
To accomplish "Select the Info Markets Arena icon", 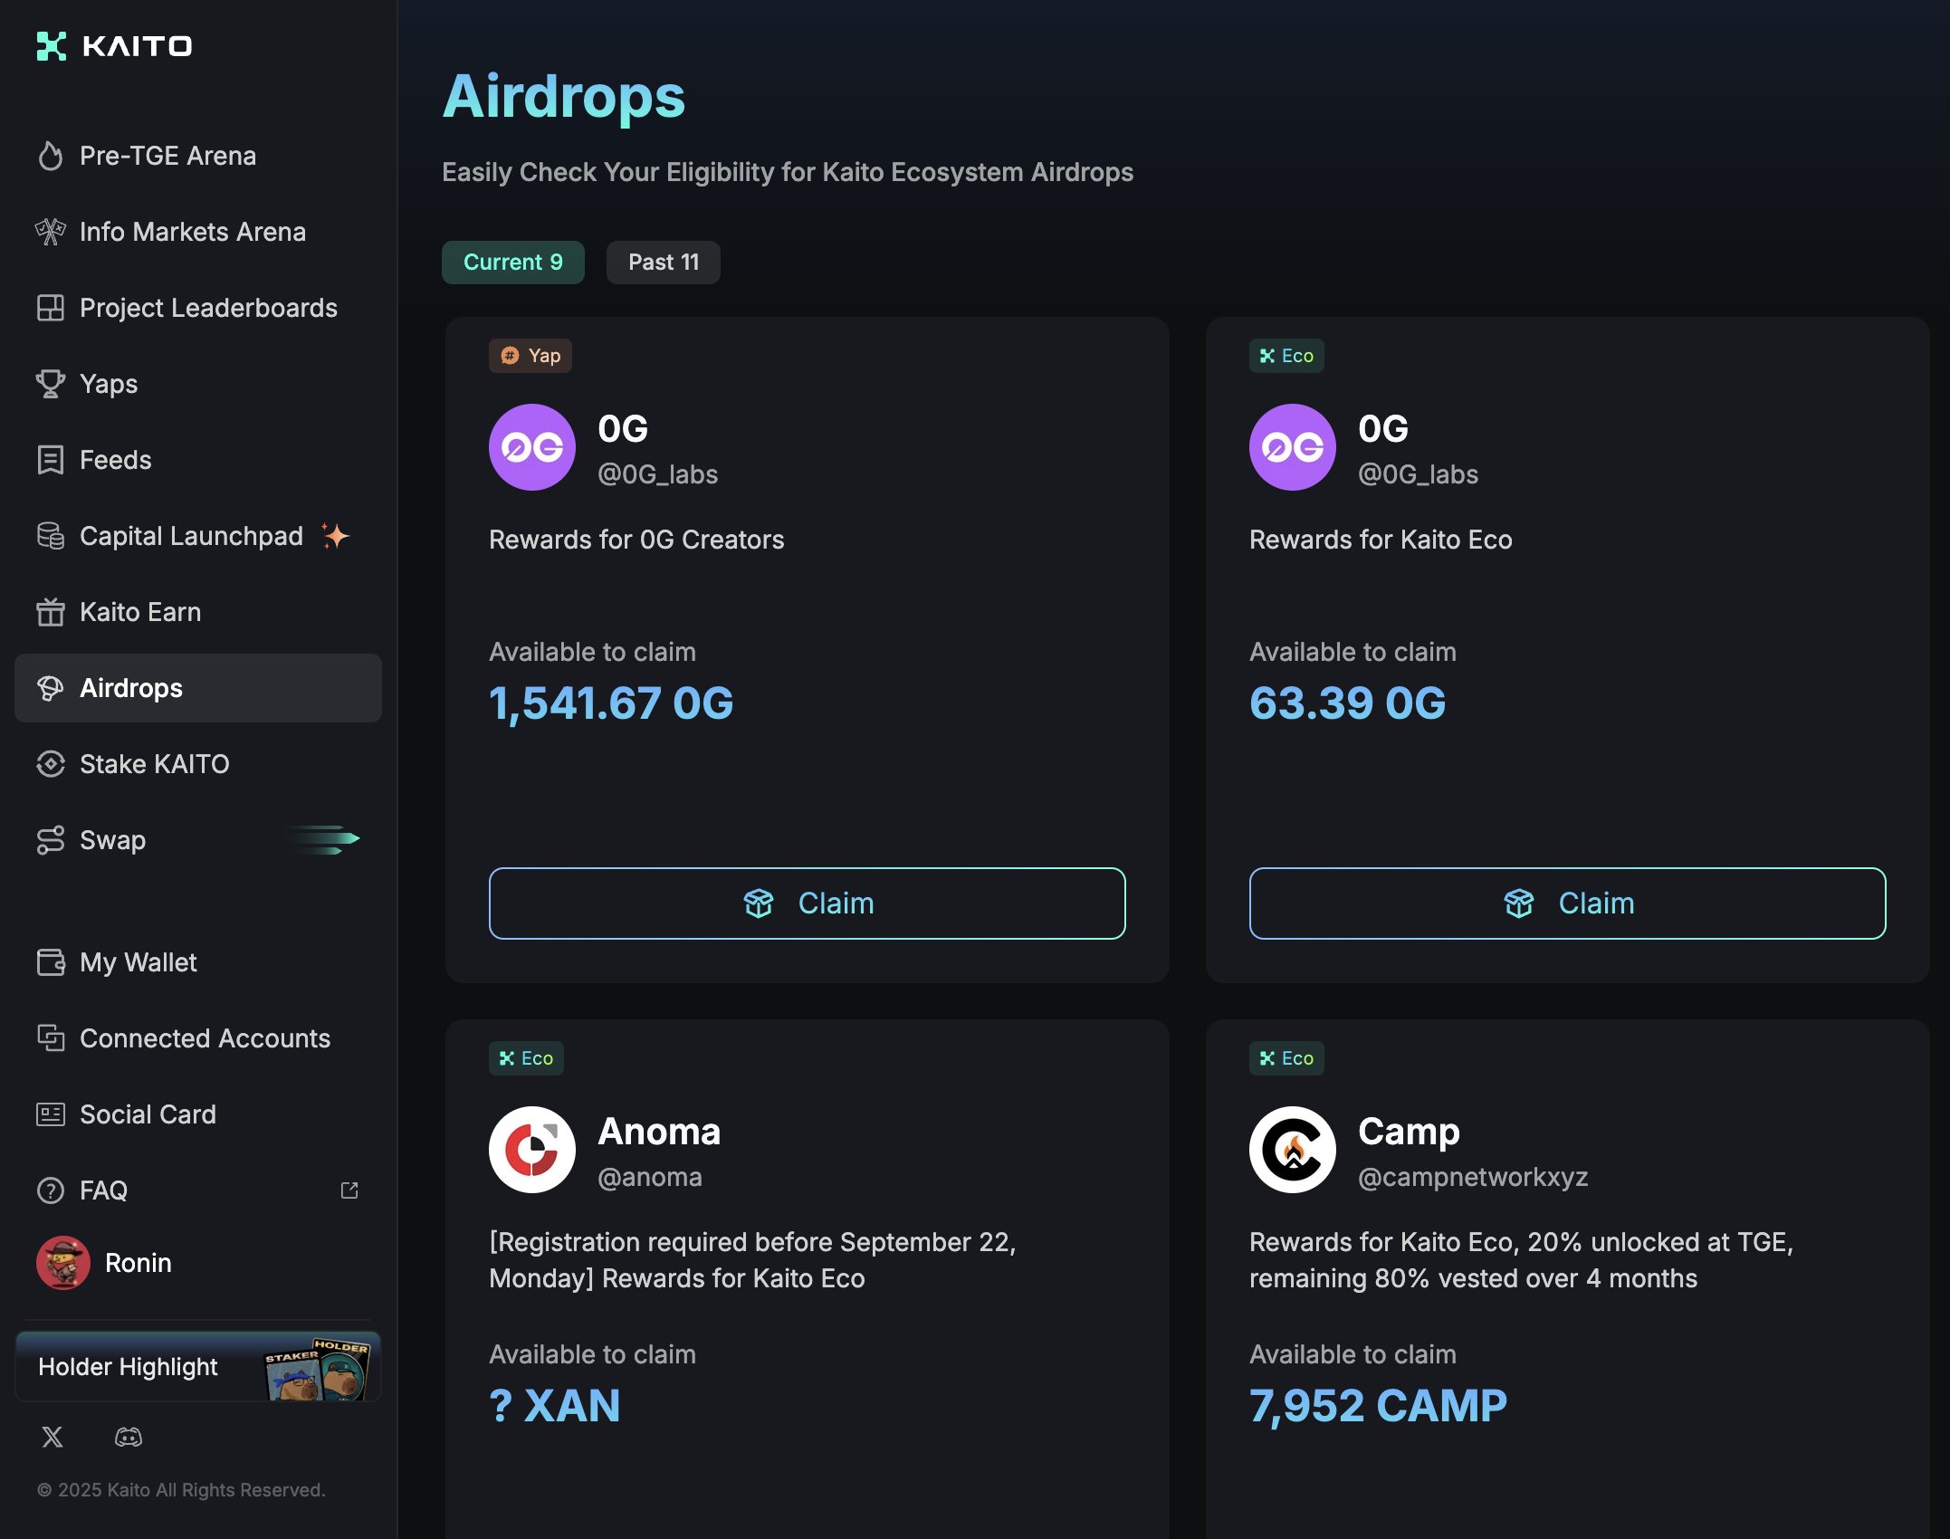I will click(52, 232).
